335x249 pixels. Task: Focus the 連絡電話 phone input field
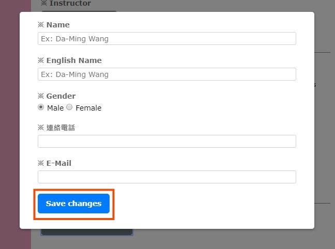pos(166,141)
